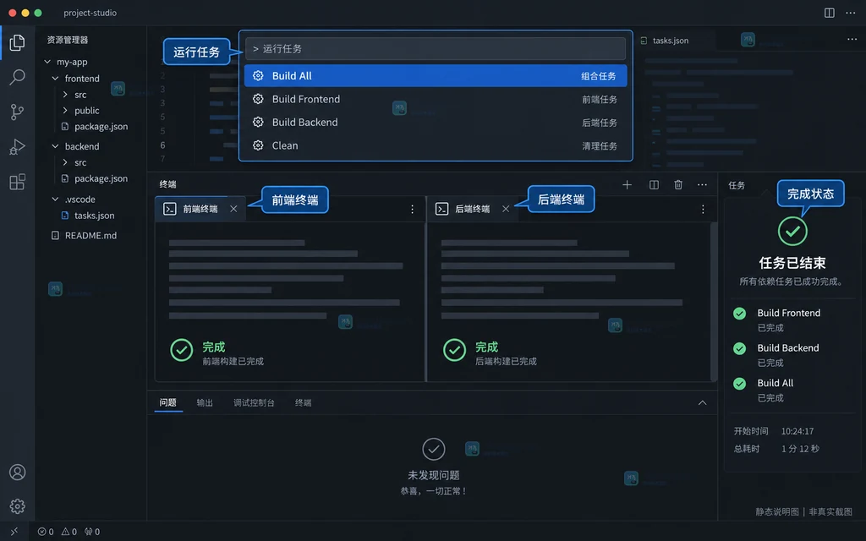The height and width of the screenshot is (541, 866).
Task: Click the 开始时间 10:24:17 value
Action: [797, 431]
